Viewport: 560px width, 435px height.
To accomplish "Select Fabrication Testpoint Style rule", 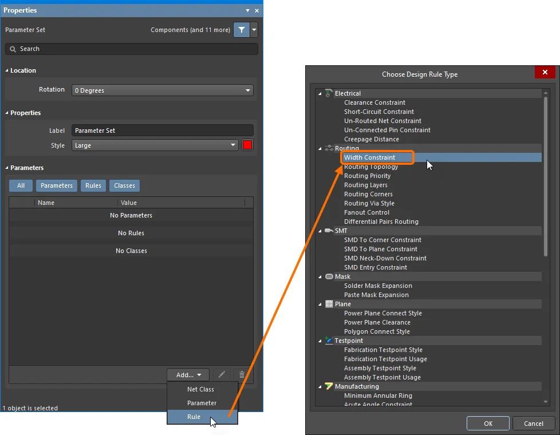I will (383, 350).
